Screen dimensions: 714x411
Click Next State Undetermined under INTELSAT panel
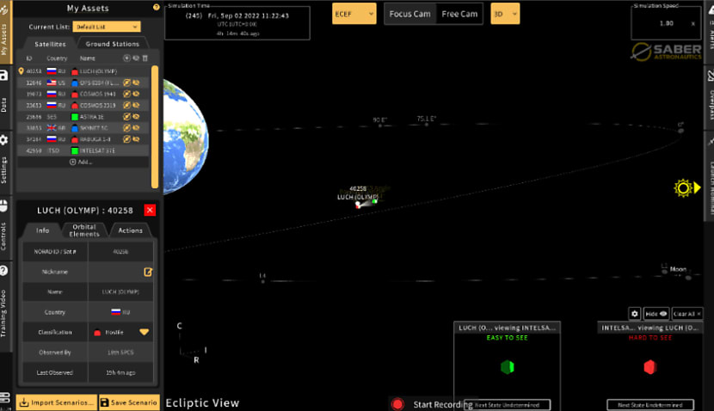click(x=649, y=405)
